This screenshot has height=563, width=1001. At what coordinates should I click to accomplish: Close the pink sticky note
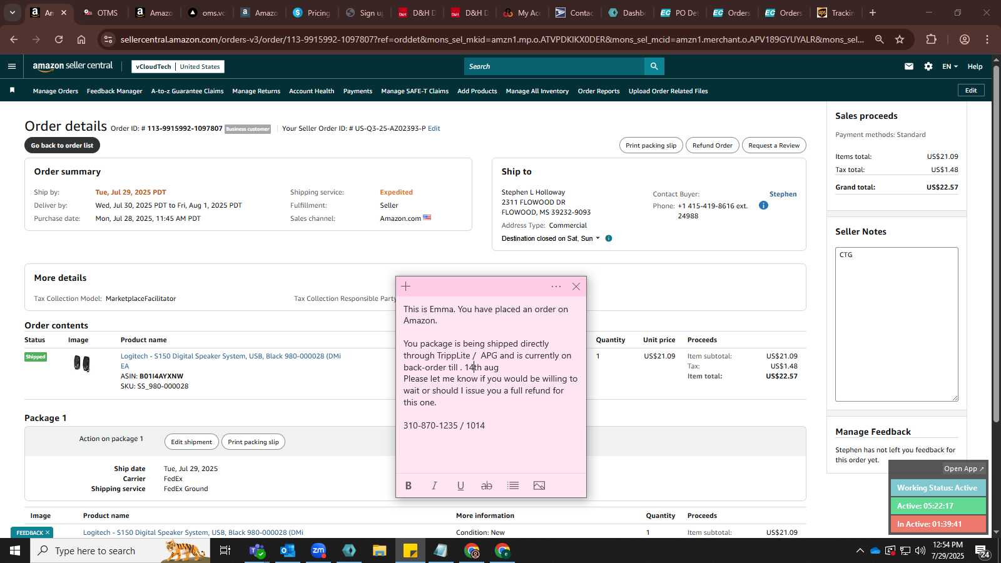[576, 287]
